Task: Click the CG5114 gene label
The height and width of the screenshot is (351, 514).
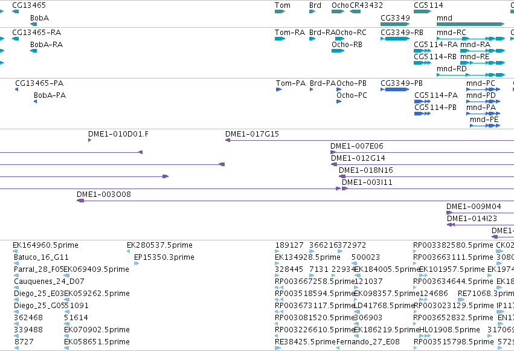Action: [x=428, y=5]
